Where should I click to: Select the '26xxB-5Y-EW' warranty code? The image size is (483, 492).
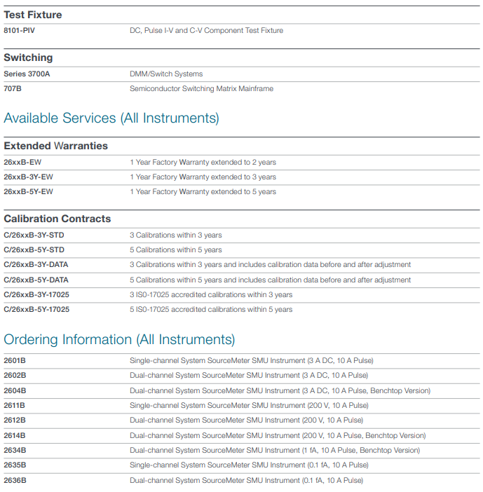tap(28, 192)
